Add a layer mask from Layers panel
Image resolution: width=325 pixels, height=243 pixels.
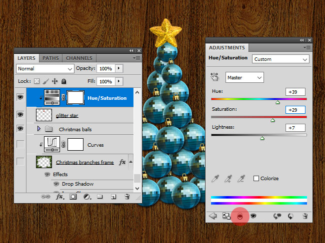tap(73, 197)
